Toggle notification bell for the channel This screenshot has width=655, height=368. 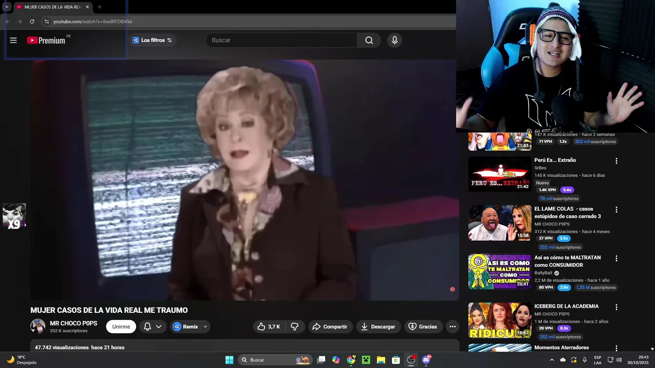147,327
